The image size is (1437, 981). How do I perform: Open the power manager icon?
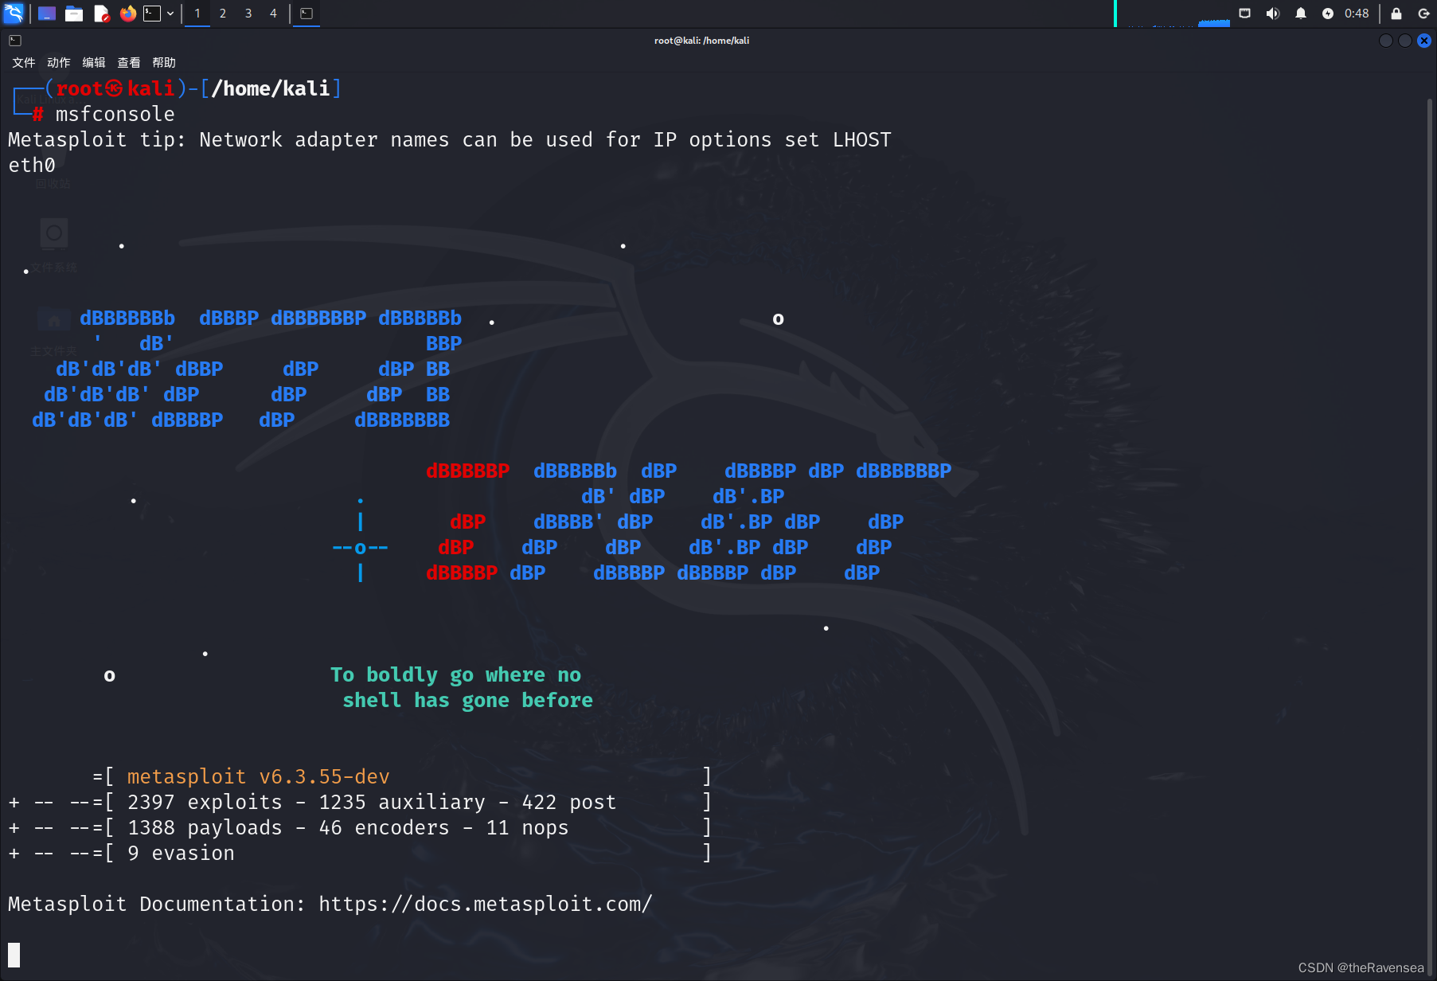tap(1328, 14)
